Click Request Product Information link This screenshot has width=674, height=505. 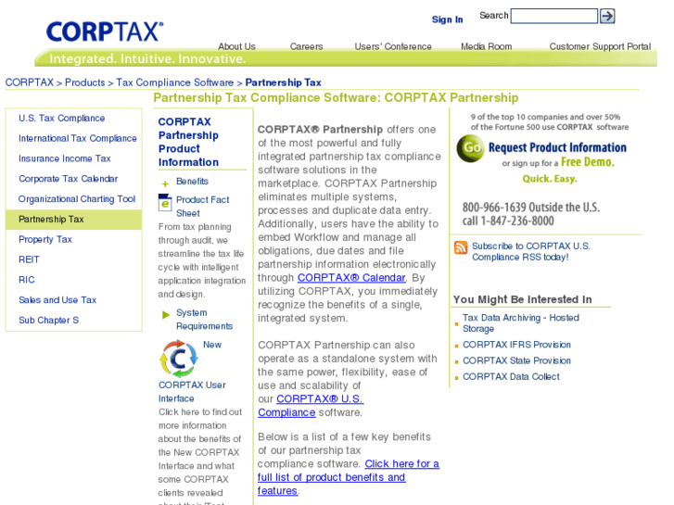[x=557, y=148]
